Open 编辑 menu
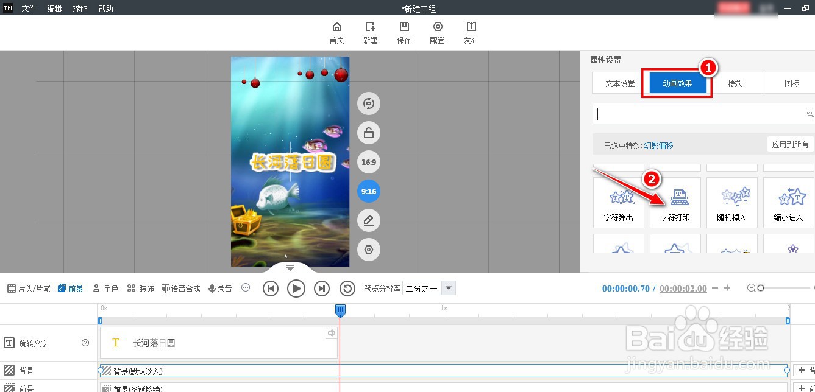 point(54,9)
